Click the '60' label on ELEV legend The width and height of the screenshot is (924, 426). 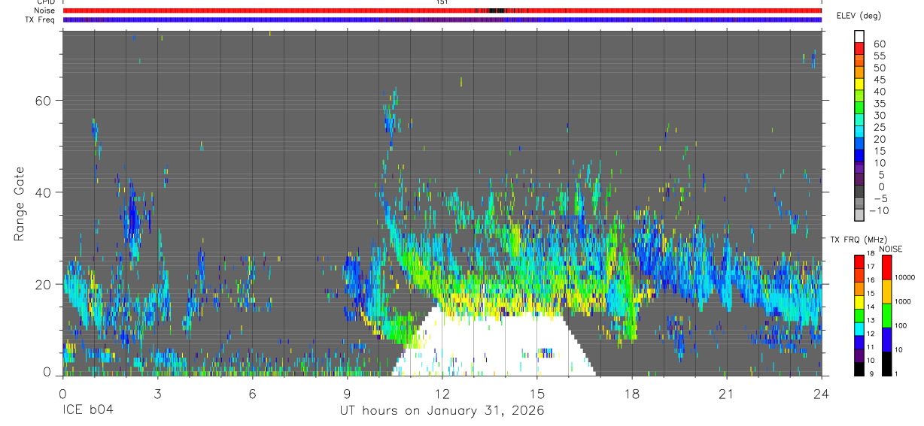pyautogui.click(x=879, y=44)
